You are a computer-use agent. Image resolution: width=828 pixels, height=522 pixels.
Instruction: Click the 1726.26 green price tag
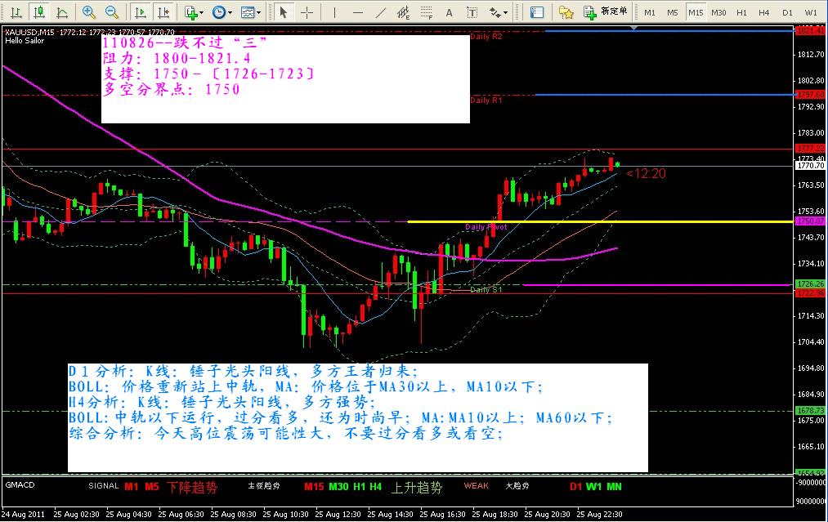[811, 284]
